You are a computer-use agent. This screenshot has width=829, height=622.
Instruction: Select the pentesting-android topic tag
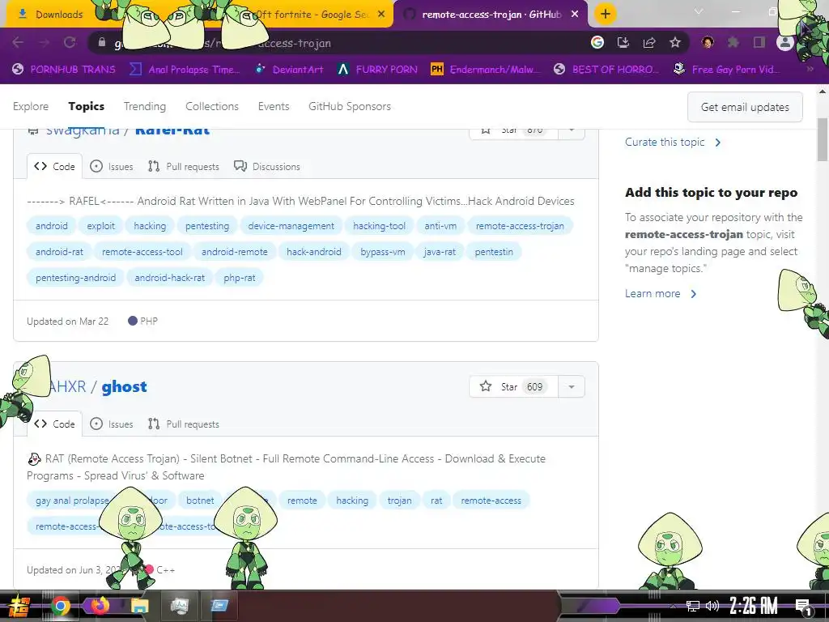point(75,278)
